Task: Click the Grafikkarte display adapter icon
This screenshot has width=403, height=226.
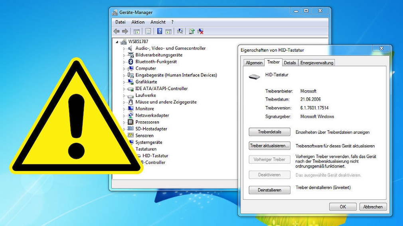Action: 130,82
